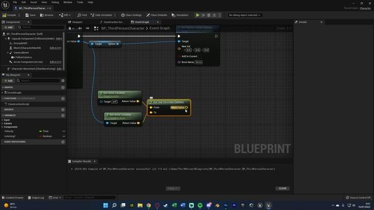Open Class Defaults
374x210 pixels.
[157, 15]
